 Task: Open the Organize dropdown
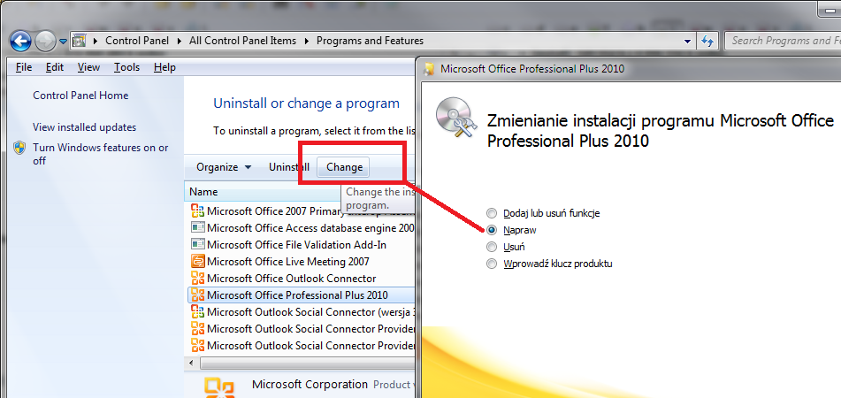point(224,167)
